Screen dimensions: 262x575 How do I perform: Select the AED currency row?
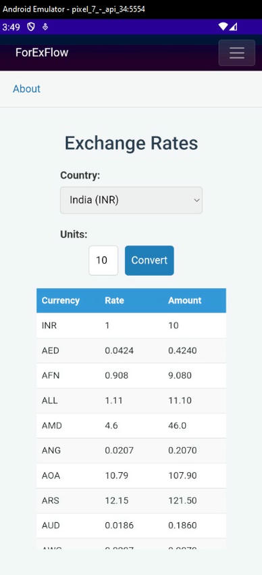131,350
